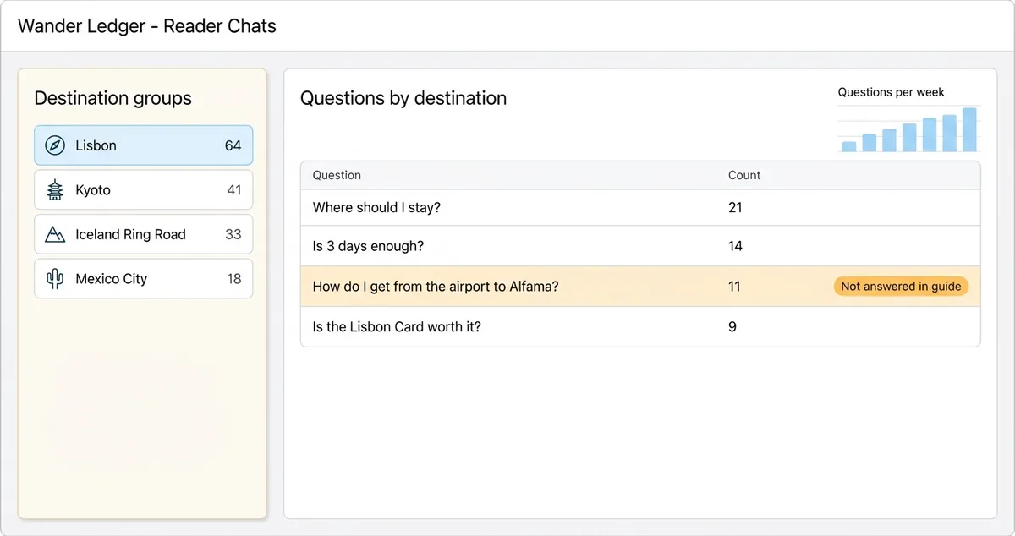The height and width of the screenshot is (536, 1015).
Task: Click the 'Questions per week' label
Action: [891, 92]
